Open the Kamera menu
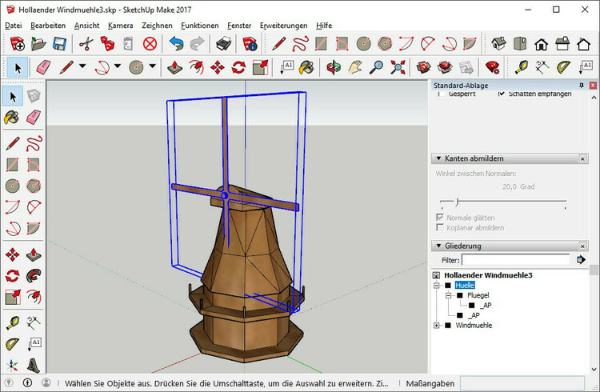Image resolution: width=600 pixels, height=392 pixels. click(x=120, y=25)
